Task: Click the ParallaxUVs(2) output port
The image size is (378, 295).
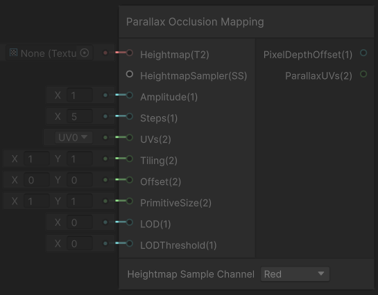Action: point(363,74)
